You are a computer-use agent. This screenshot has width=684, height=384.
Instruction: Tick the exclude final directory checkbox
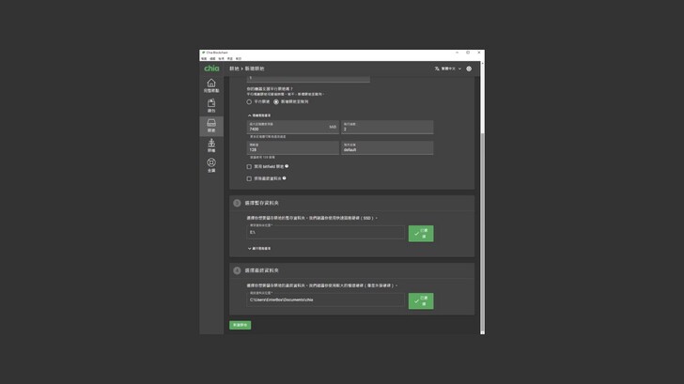click(x=249, y=178)
